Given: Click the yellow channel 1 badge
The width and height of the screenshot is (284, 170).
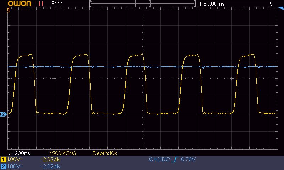Looking at the screenshot, I should (3, 159).
